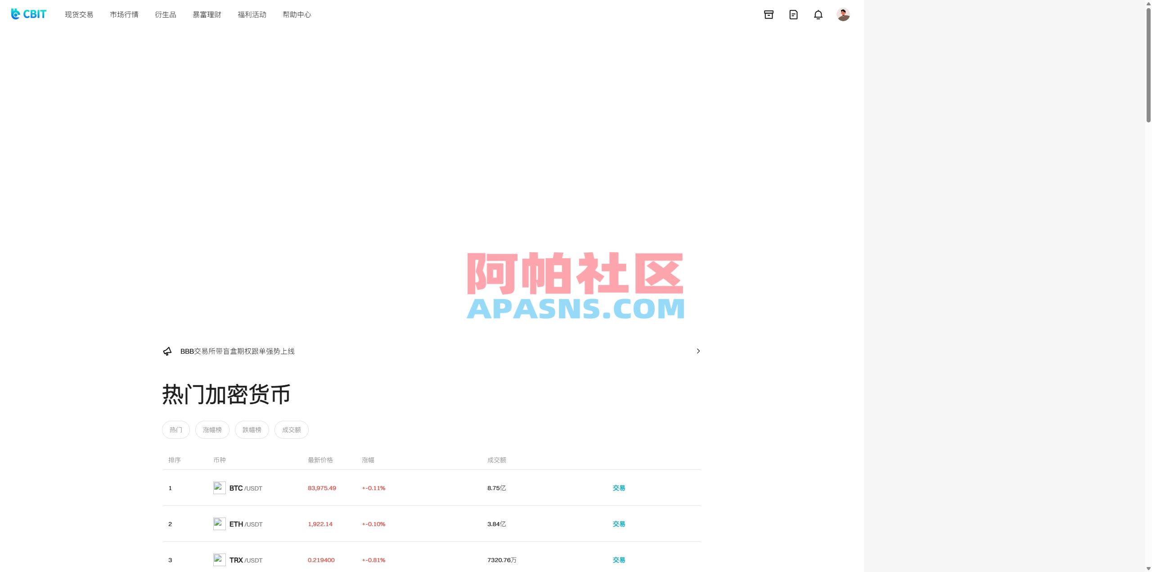Click the CBIT logo
The width and height of the screenshot is (1152, 572).
pos(28,14)
